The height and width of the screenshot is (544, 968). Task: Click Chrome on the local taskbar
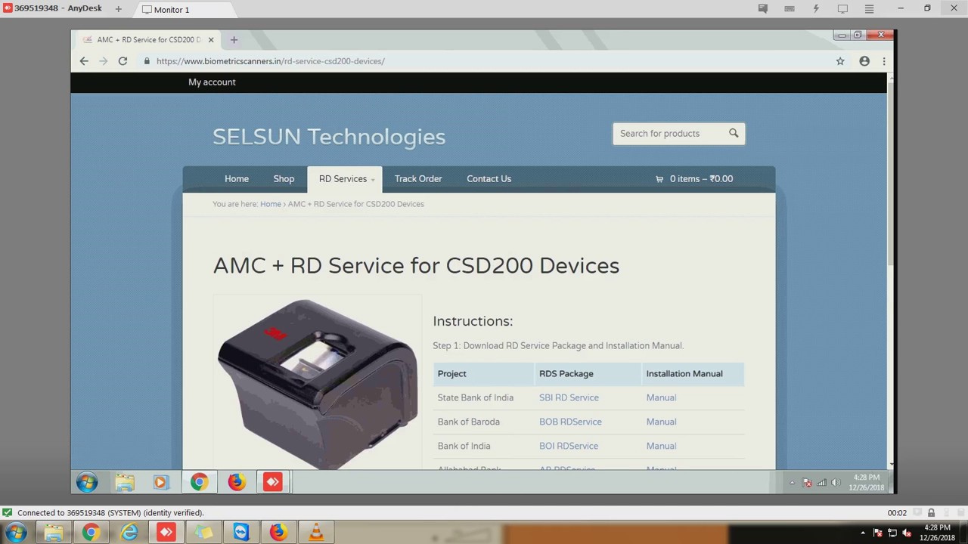(91, 533)
